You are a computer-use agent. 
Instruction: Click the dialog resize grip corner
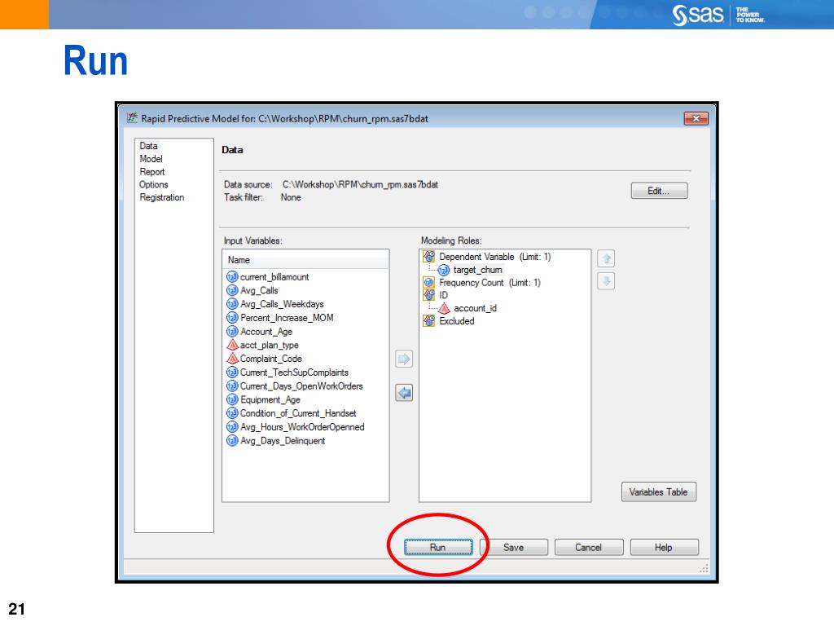[705, 568]
